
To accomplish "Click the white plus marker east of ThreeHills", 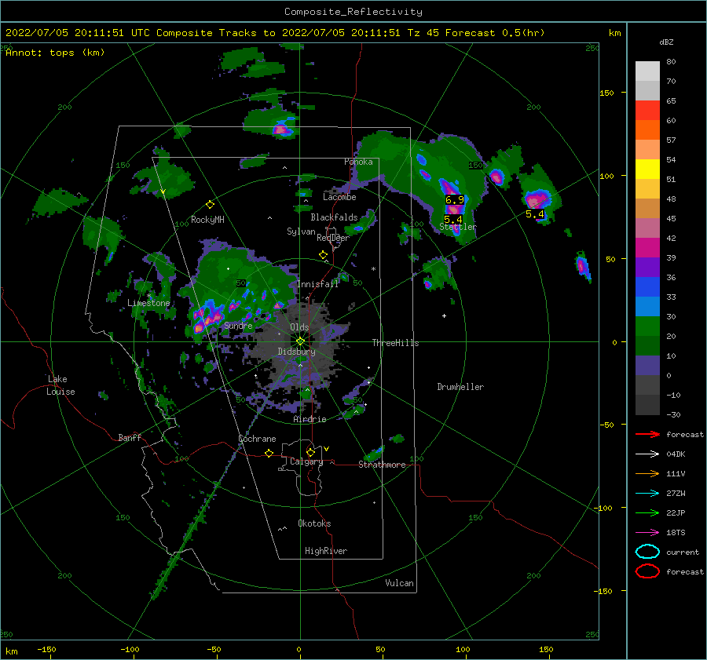I will [x=444, y=315].
